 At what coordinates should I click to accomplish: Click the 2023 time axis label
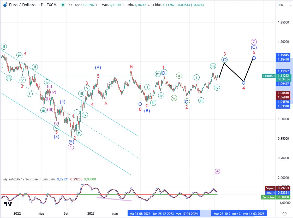pyautogui.click(x=91, y=213)
